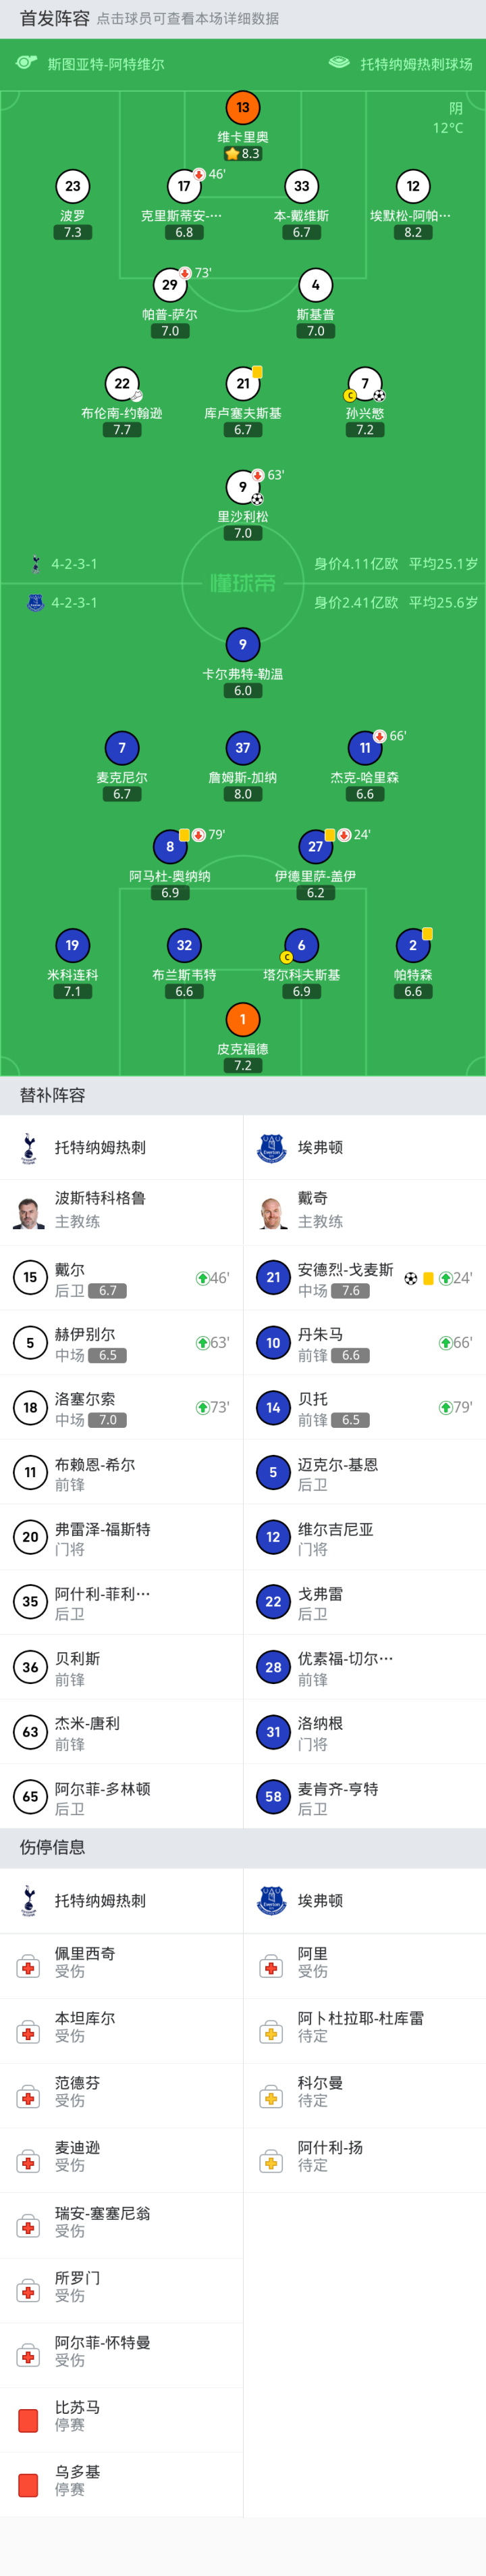This screenshot has width=486, height=2576.
Task: Open goalkeeper 维卡里奥's number 13 badge
Action: pyautogui.click(x=242, y=107)
